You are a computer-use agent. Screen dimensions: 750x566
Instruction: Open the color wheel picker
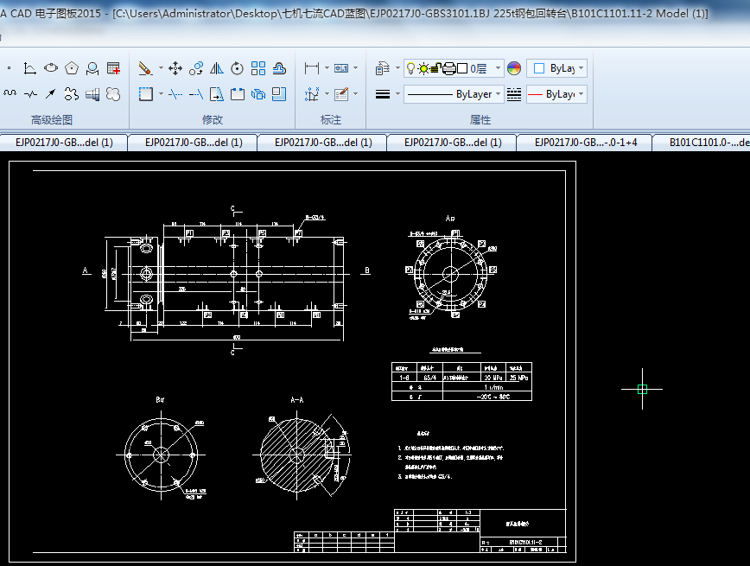click(514, 68)
